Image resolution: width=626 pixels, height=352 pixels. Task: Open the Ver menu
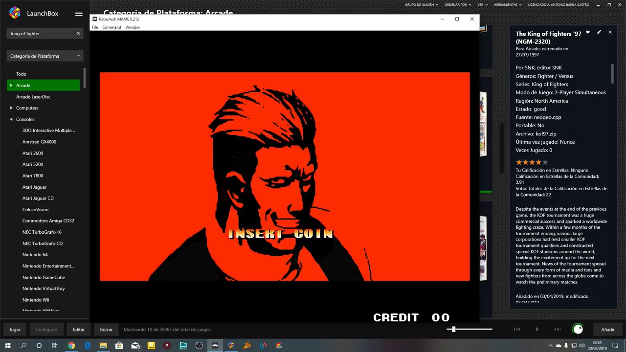tap(483, 4)
